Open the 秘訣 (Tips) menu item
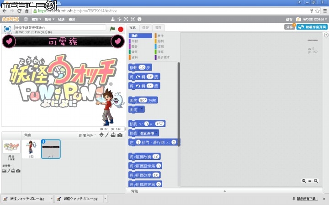 (61, 19)
